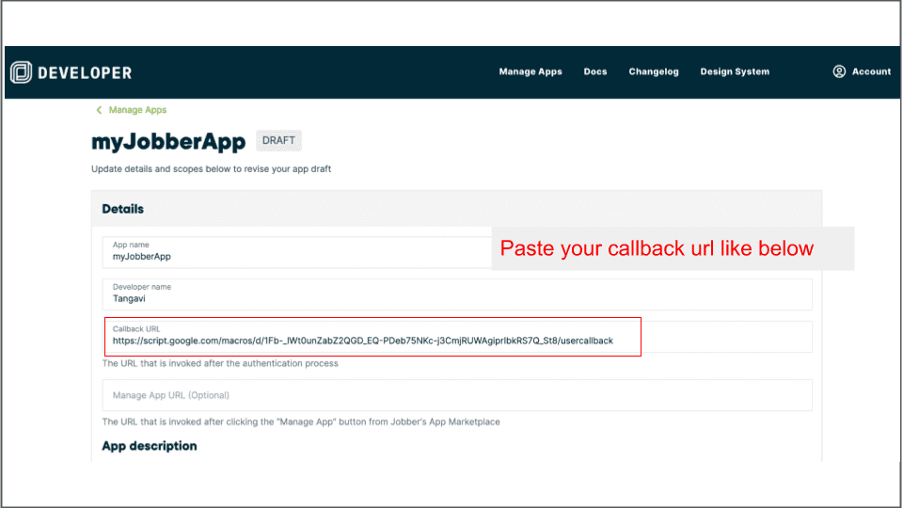Click the DRAFT status badge
This screenshot has width=903, height=508.
tap(278, 141)
